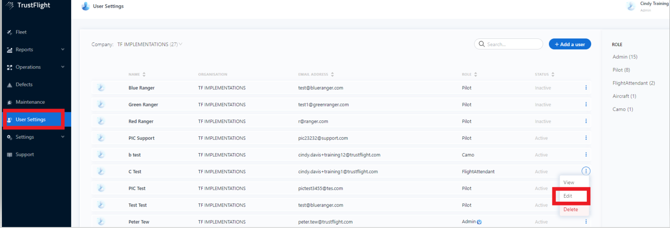The height and width of the screenshot is (228, 670).
Task: Expand the Reports sidebar section
Action: [62, 49]
